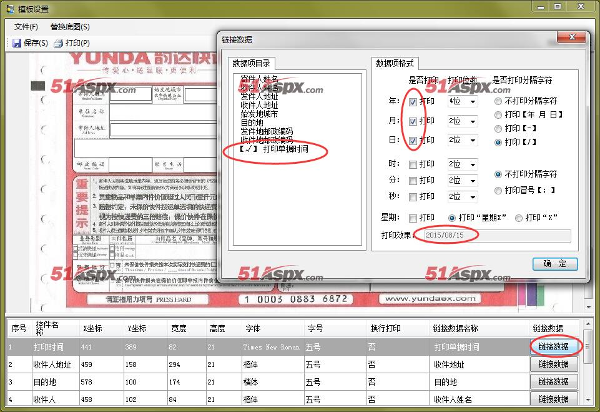
Task: Click template preview scroll down arrow
Action: (x=589, y=308)
